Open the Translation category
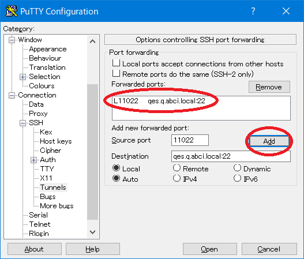This screenshot has height=259, width=304. click(47, 67)
